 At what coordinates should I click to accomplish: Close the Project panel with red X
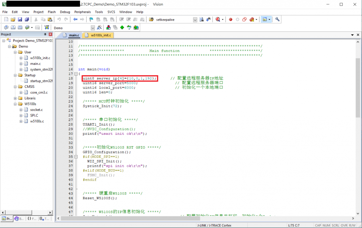tap(50, 34)
